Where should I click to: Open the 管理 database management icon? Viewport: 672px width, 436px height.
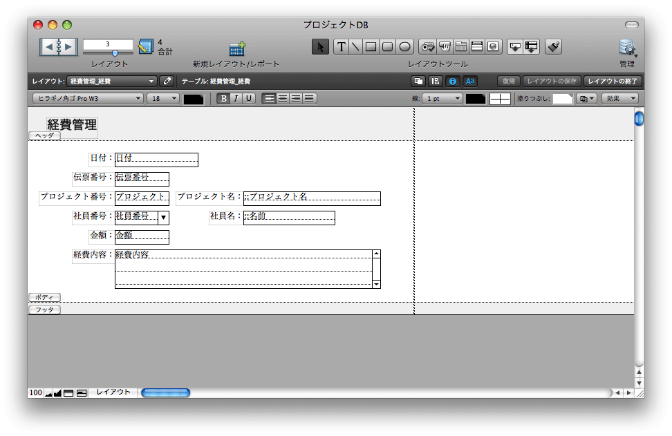pyautogui.click(x=628, y=48)
